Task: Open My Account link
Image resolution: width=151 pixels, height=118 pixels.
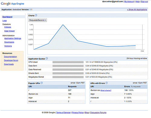Action: (x=129, y=2)
